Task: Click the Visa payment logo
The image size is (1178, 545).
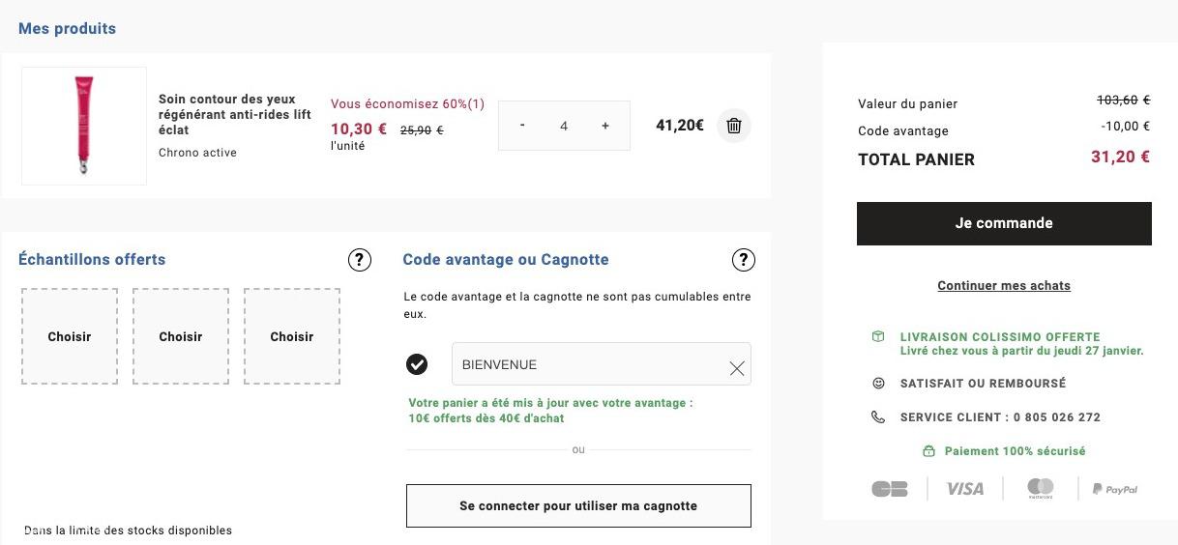Action: pyautogui.click(x=964, y=489)
